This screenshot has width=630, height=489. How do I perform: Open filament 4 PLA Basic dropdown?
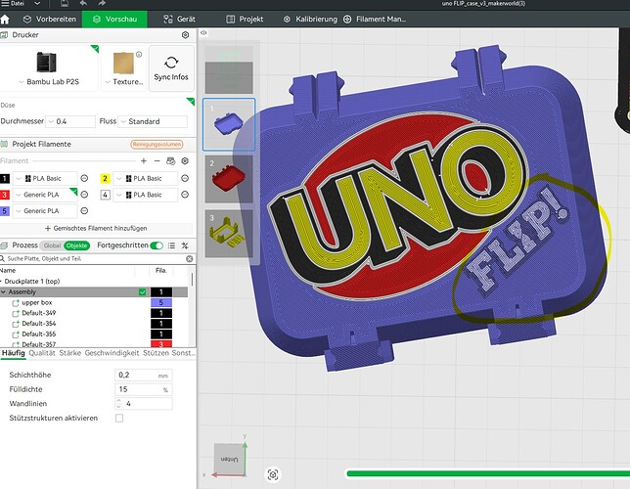click(x=146, y=195)
